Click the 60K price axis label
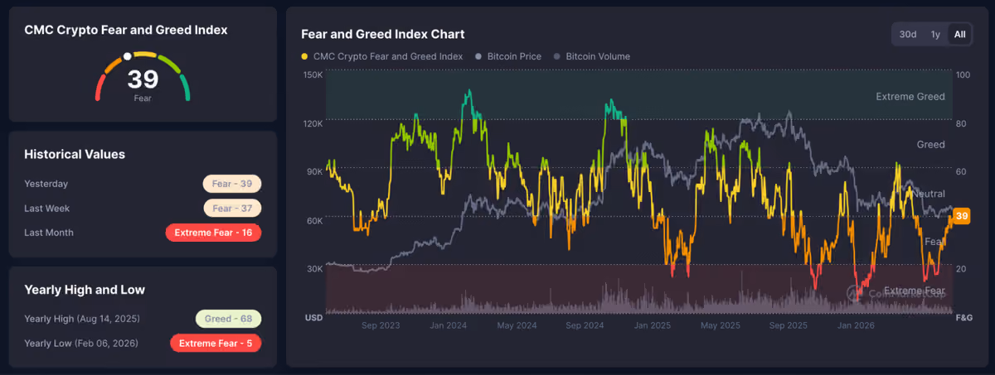Image resolution: width=995 pixels, height=375 pixels. click(x=315, y=220)
